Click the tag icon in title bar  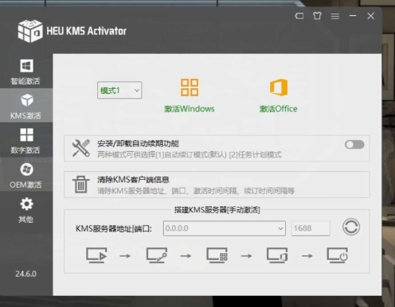[x=299, y=16]
